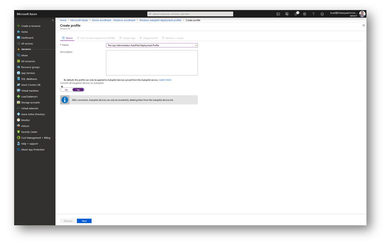The height and width of the screenshot is (243, 386).
Task: Open the brad@thelazyadminist... account menu
Action: pos(347,14)
